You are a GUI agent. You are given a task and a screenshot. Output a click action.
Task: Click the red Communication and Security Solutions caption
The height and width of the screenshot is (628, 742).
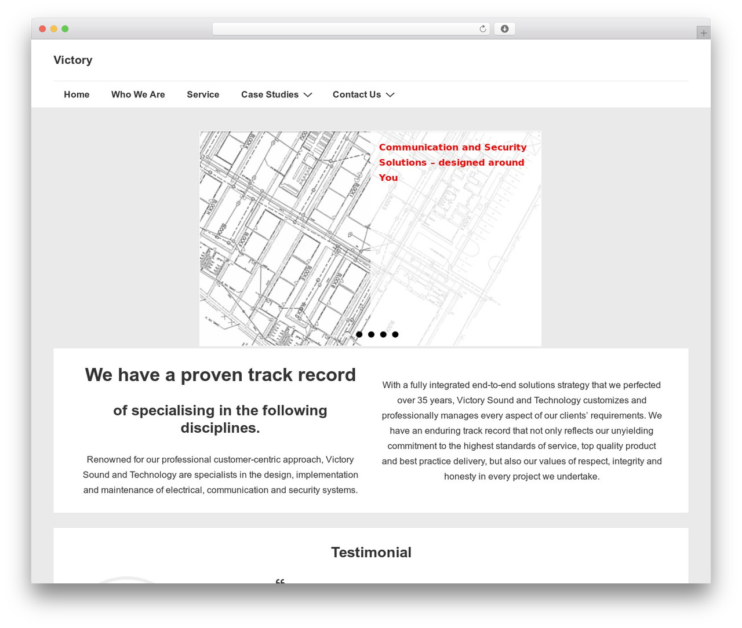tap(453, 162)
